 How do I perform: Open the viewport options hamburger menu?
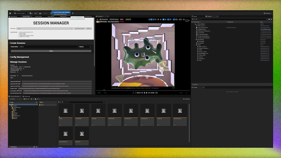click(x=97, y=19)
